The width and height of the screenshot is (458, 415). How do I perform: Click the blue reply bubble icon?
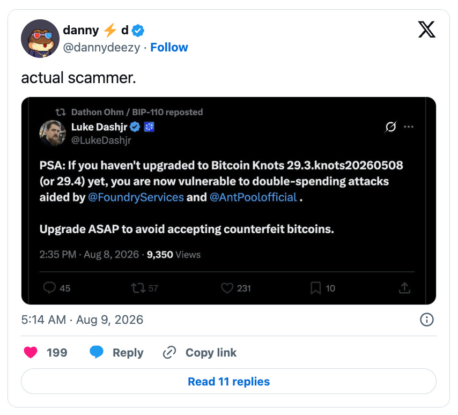(97, 352)
